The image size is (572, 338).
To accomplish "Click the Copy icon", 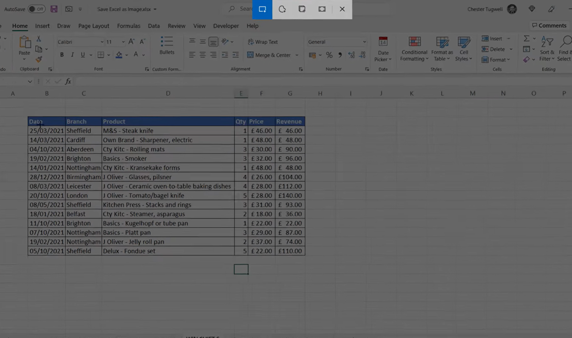I will pyautogui.click(x=39, y=49).
